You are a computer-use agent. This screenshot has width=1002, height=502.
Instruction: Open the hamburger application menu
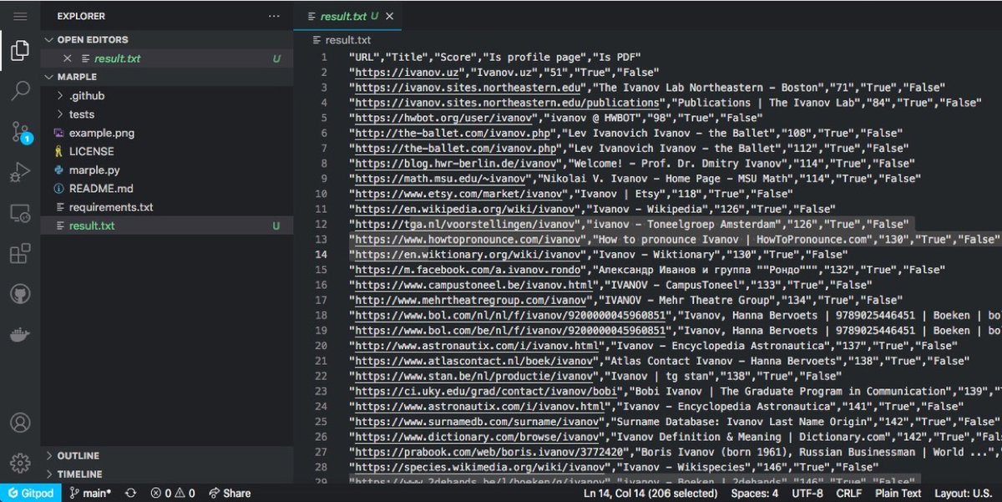pos(20,16)
